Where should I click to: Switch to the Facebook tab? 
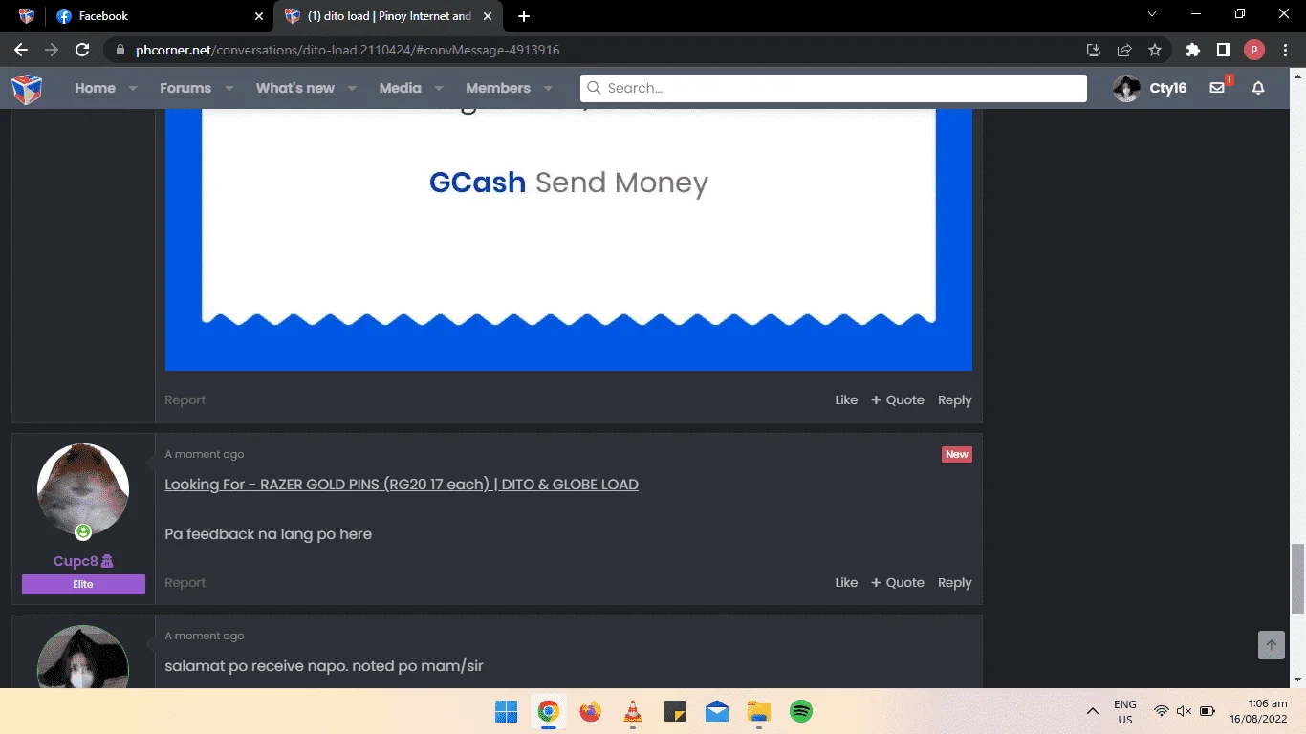(x=159, y=16)
